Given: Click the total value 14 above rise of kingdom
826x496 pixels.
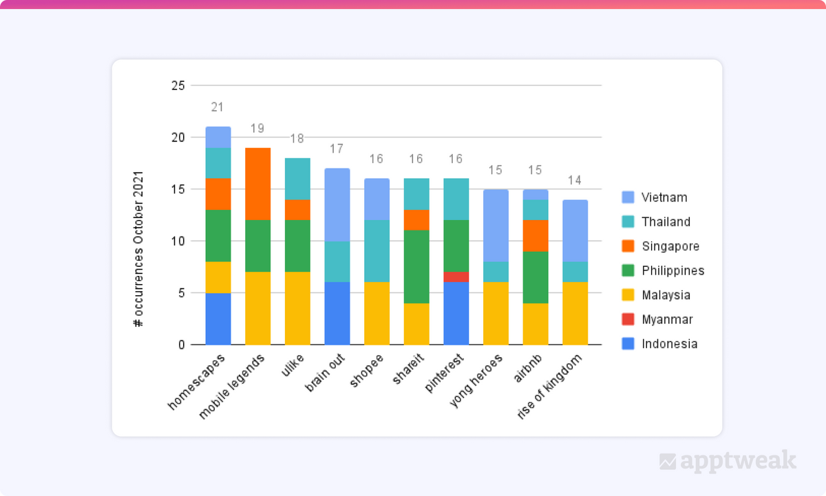Looking at the screenshot, I should coord(575,180).
